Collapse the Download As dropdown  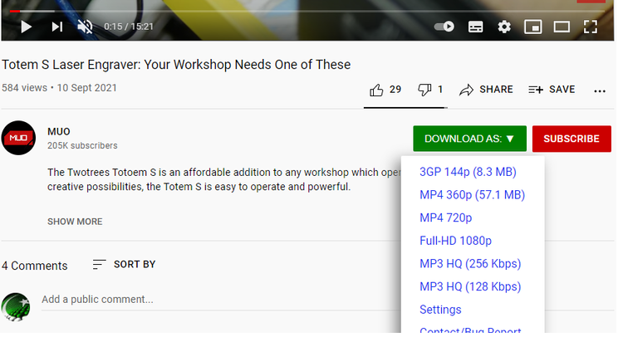[469, 139]
